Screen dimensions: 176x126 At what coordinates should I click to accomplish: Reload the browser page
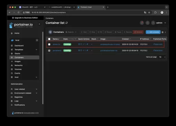(x=18, y=12)
